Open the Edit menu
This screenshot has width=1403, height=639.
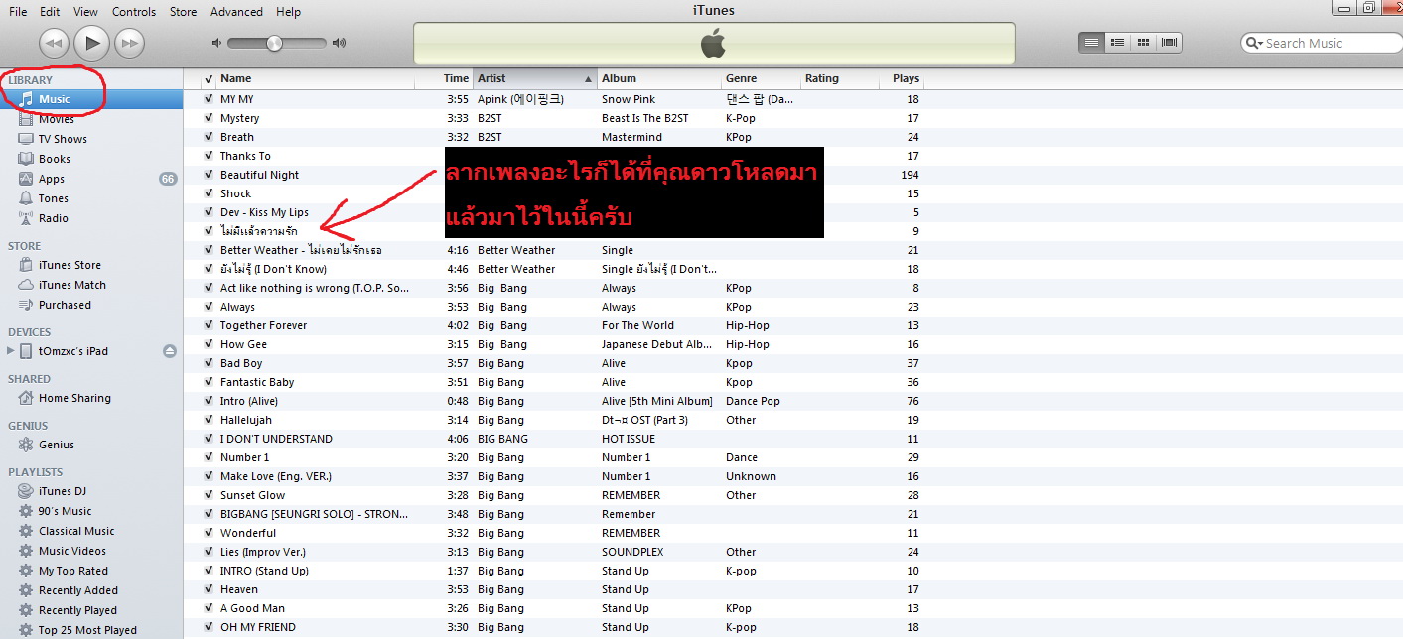pos(50,11)
